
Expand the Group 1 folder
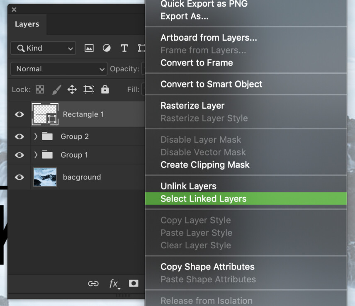coord(36,155)
